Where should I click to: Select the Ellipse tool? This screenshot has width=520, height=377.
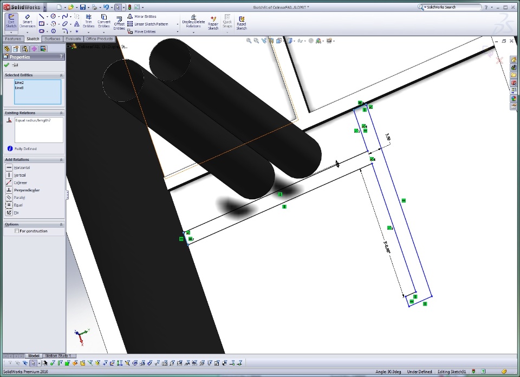[x=65, y=24]
